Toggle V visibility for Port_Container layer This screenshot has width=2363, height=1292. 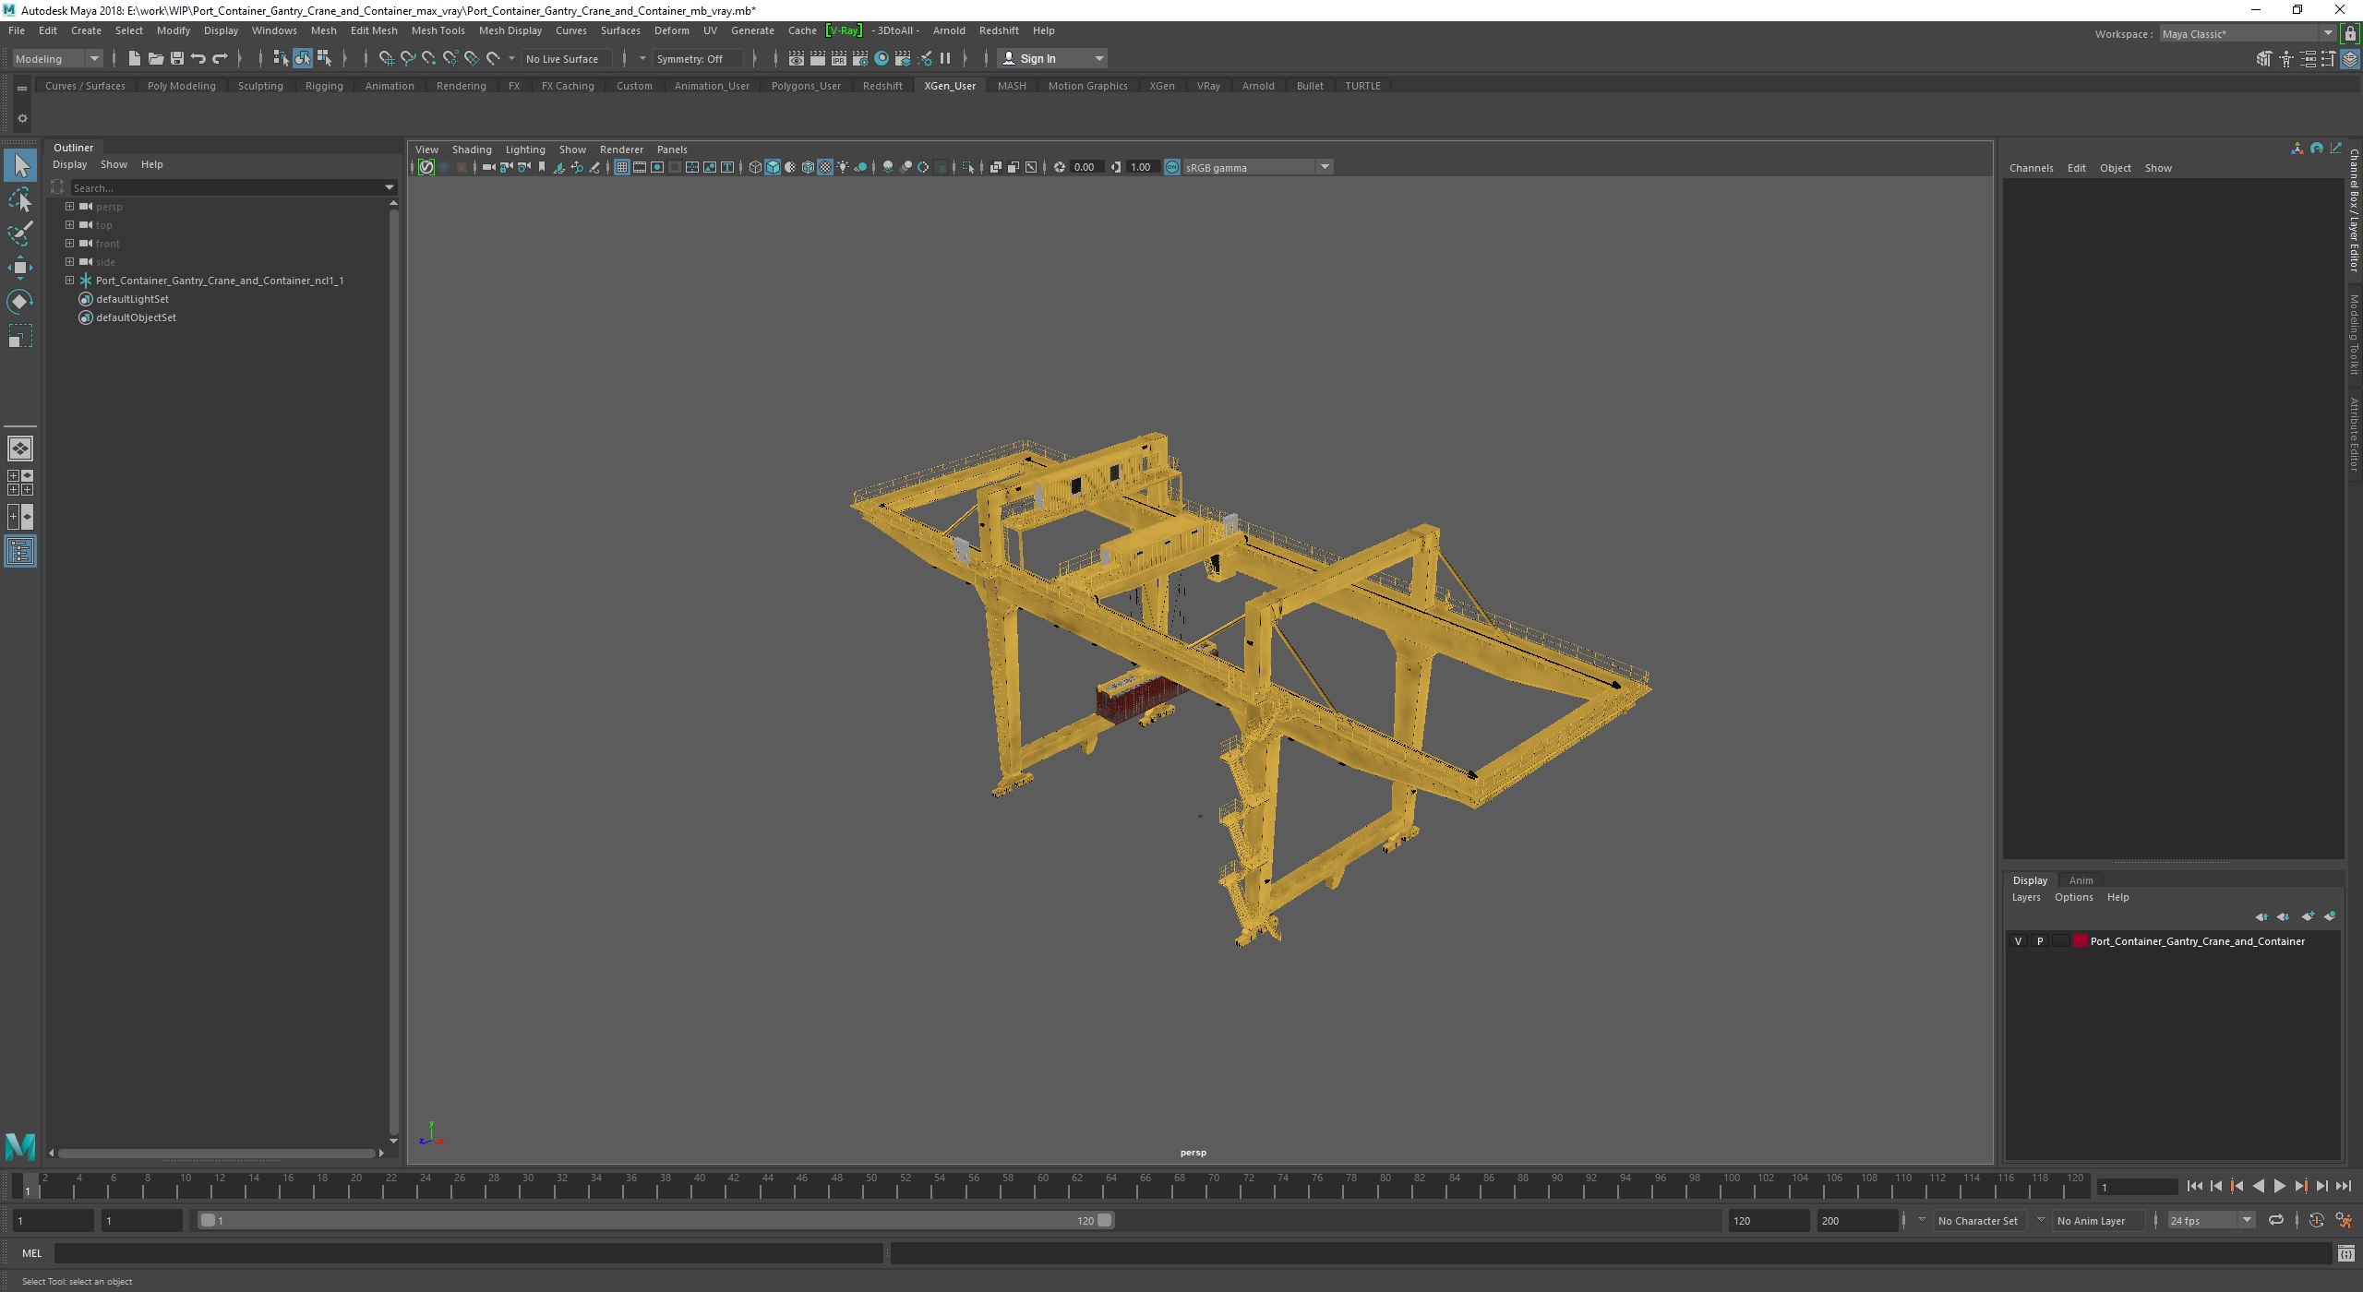click(x=2018, y=940)
